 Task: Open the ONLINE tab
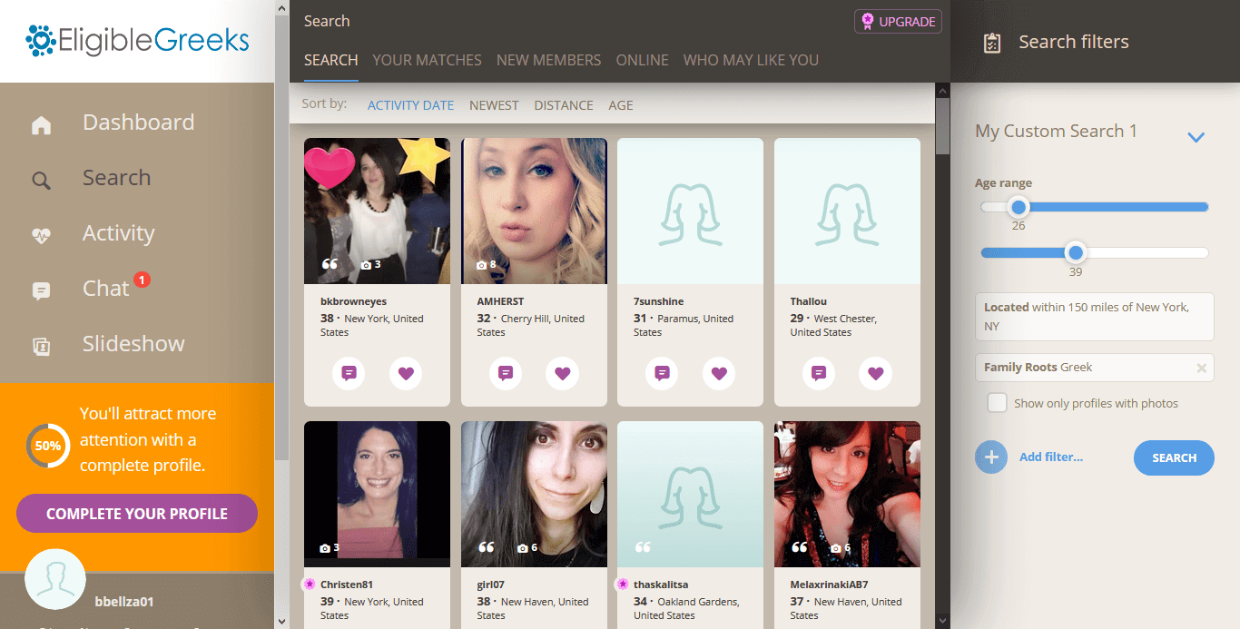(x=642, y=60)
